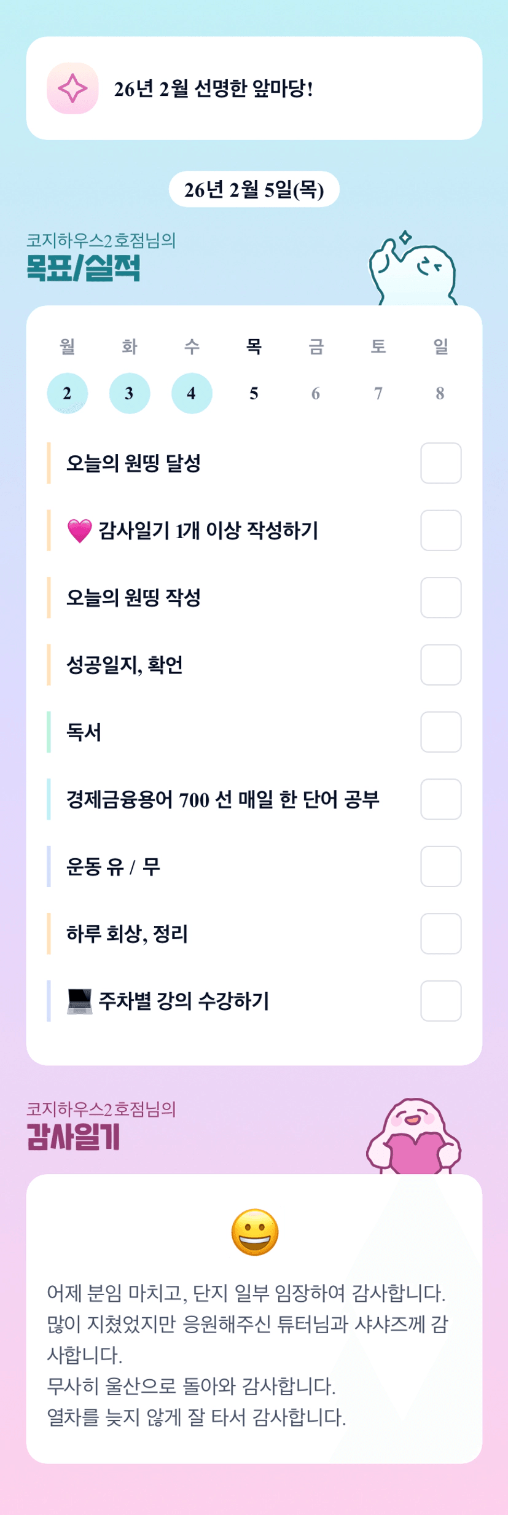
Task: Check the 주차별 강의 수강하기 checkbox
Action: click(x=440, y=1001)
